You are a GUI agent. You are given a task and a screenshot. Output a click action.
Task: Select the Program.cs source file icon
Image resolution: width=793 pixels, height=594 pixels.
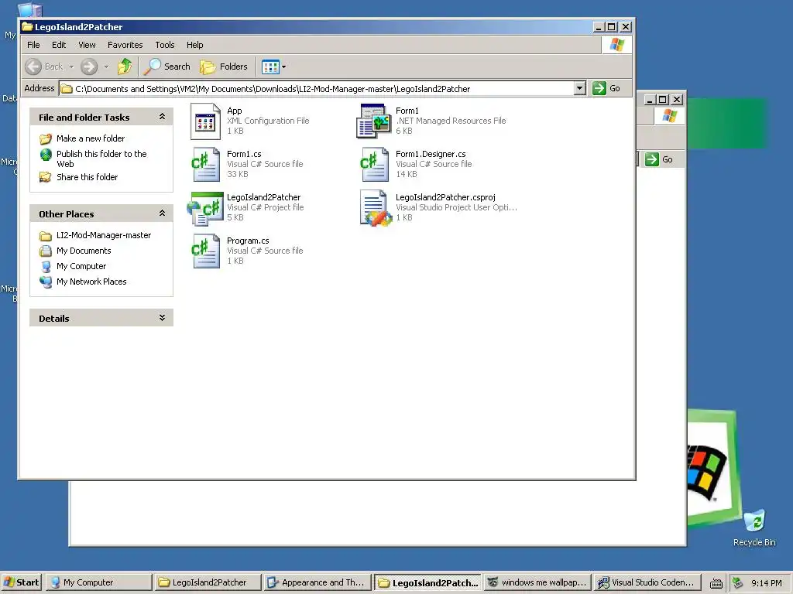point(205,251)
